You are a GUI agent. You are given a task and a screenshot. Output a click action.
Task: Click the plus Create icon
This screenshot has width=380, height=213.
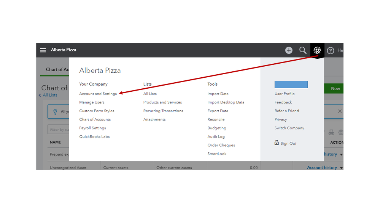pos(289,50)
